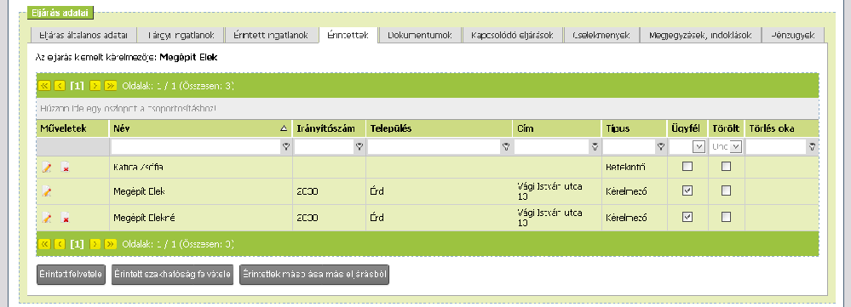
Task: Go to first page in bottom pager
Action: (x=44, y=244)
